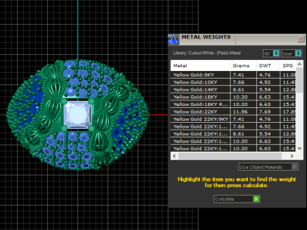307x230 pixels.
Task: Click the horizontal scrollbar thumb
Action: (230, 156)
